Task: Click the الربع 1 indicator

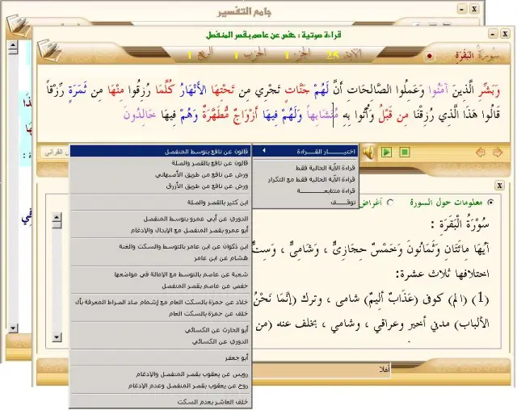Action: point(200,54)
